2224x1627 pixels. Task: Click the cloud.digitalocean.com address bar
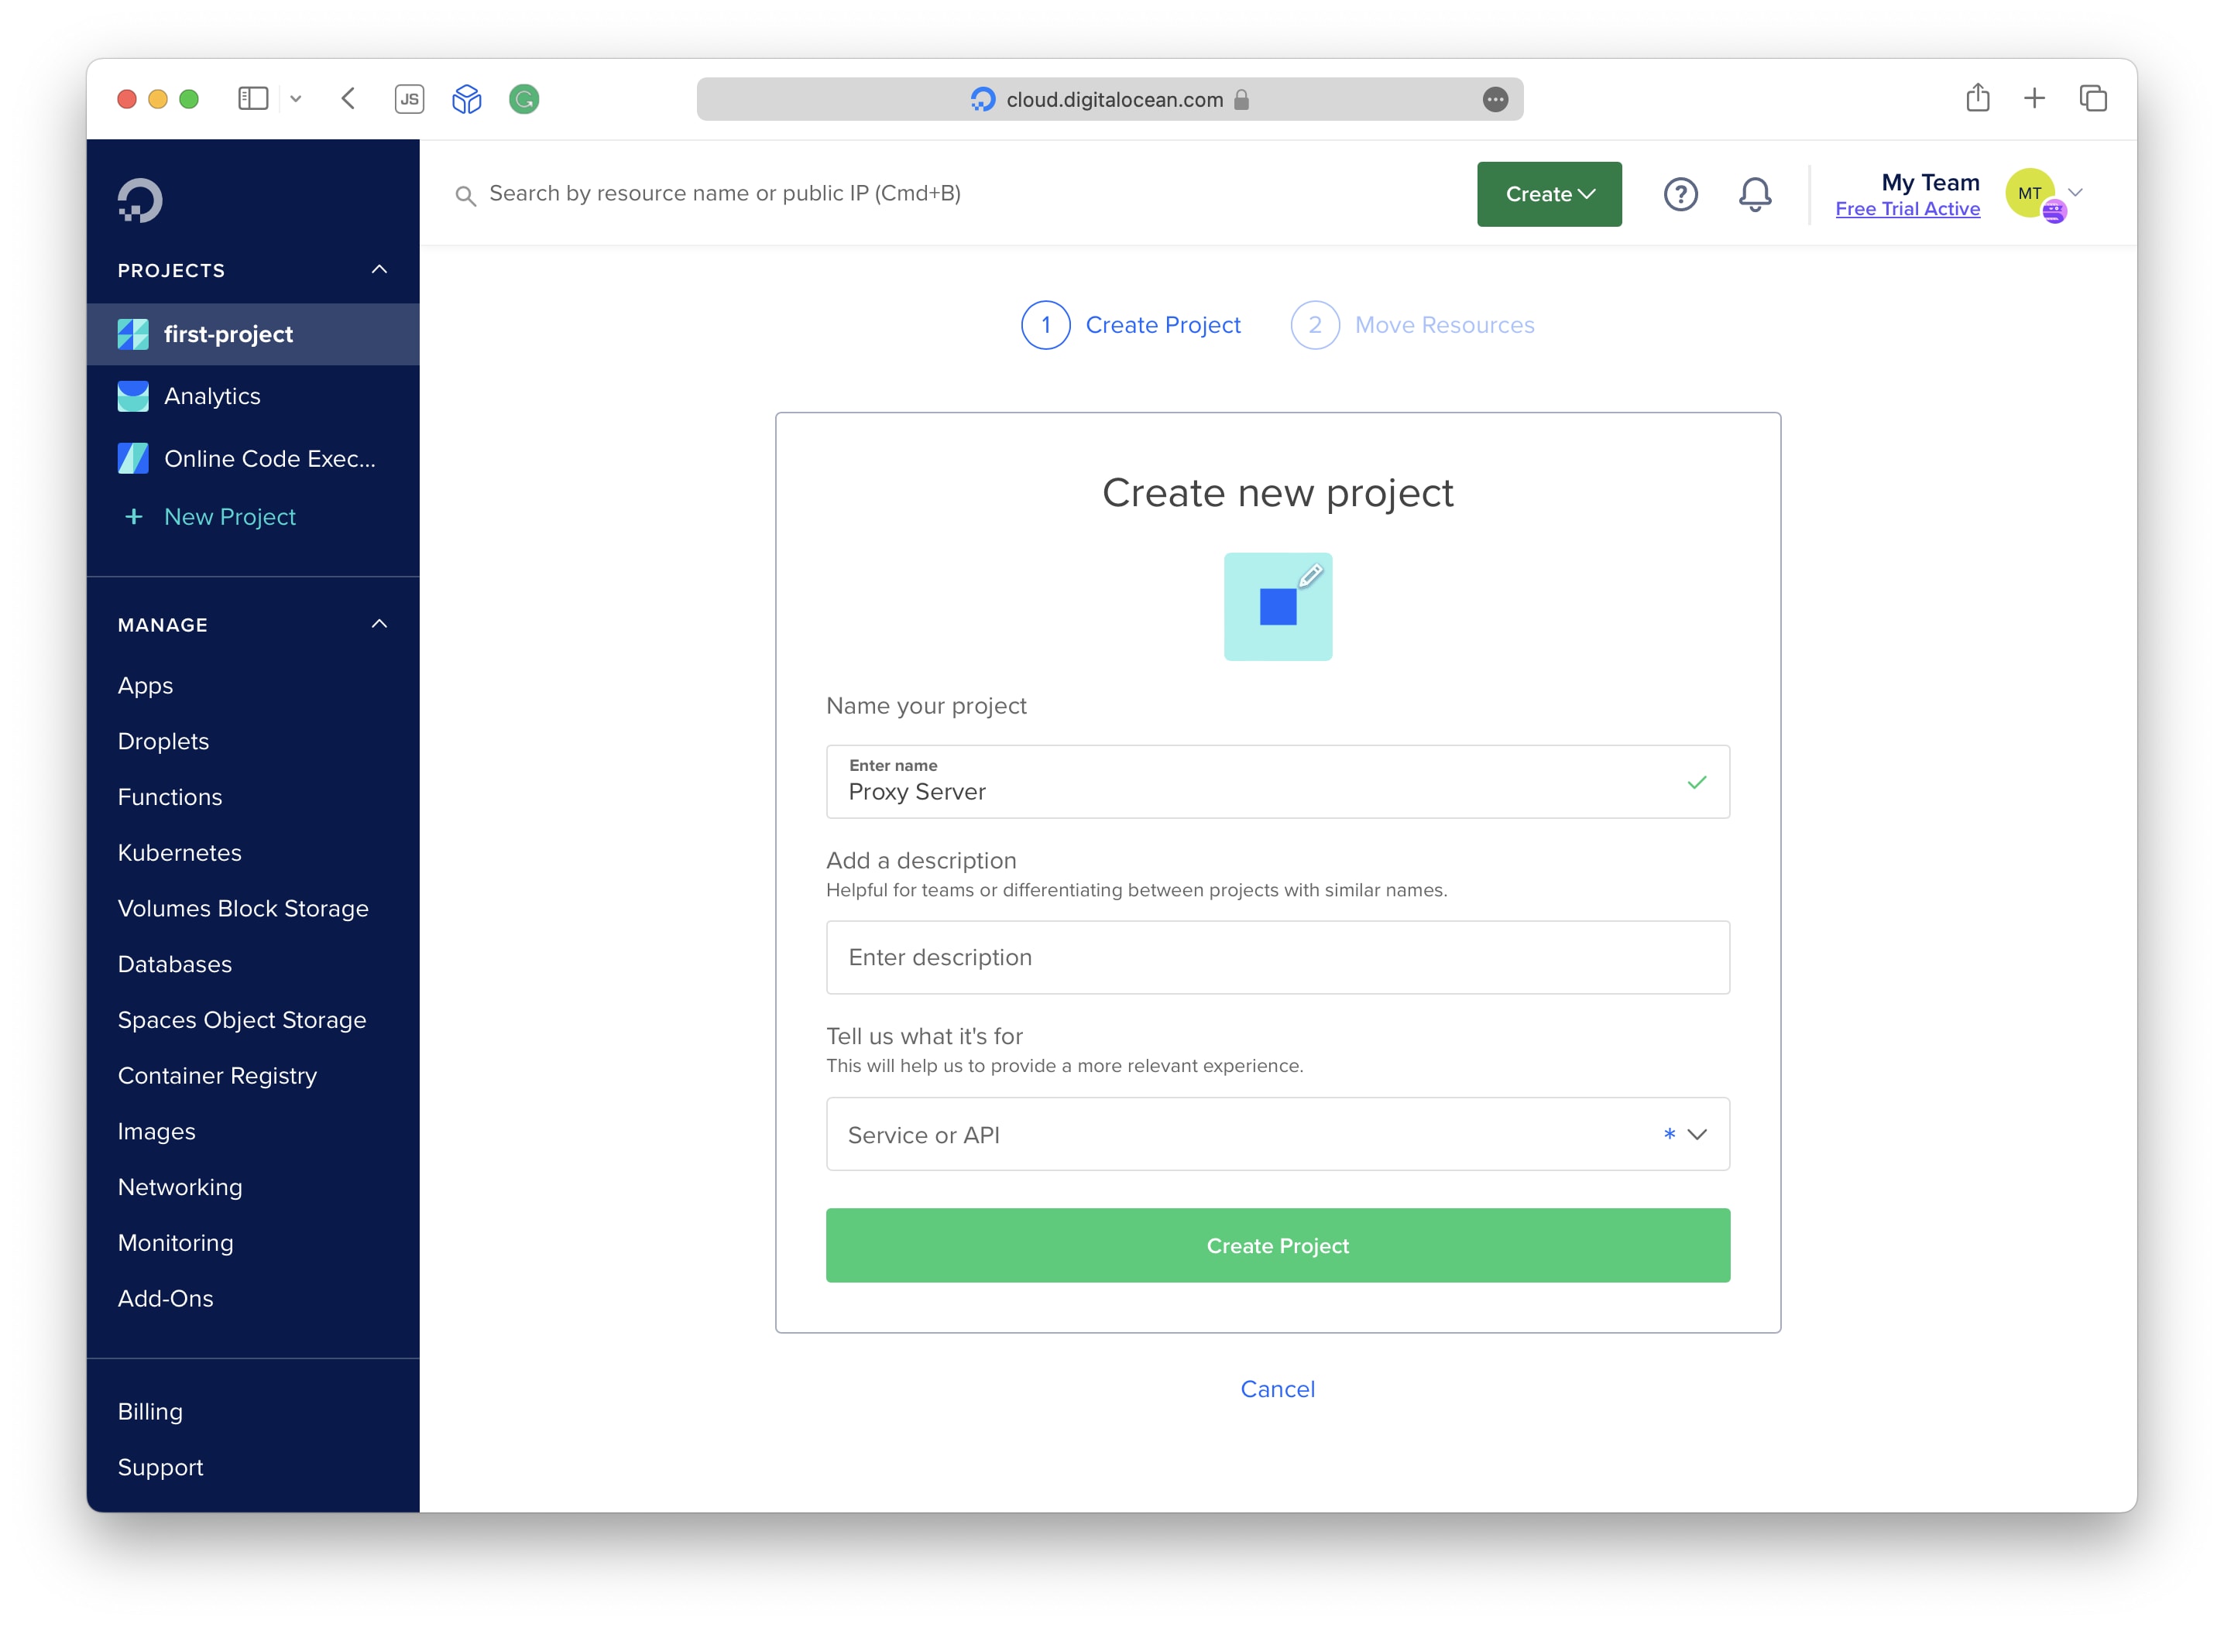[1110, 100]
